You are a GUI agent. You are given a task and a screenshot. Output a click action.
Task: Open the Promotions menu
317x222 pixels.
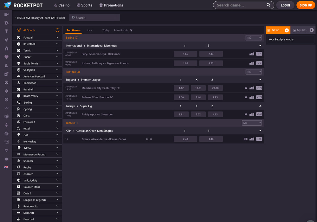111,5
